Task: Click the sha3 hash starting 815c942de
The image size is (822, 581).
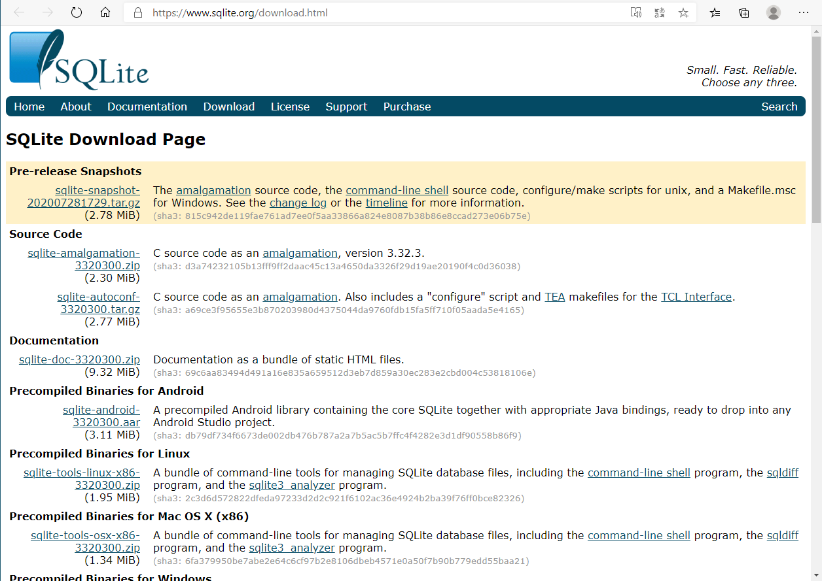Action: click(342, 216)
